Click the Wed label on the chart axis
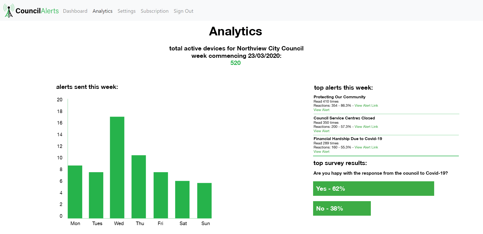Viewport: 483px width, 234px height. point(119,223)
